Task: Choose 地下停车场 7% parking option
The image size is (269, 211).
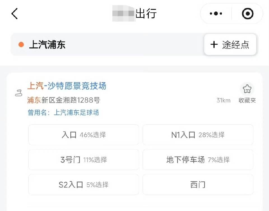Action: [x=198, y=160]
